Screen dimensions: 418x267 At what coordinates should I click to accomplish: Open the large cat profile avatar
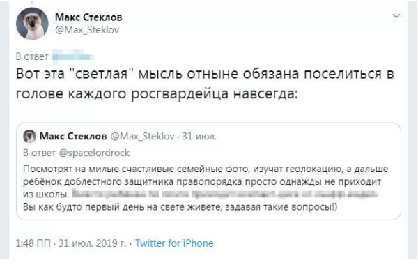tap(32, 24)
